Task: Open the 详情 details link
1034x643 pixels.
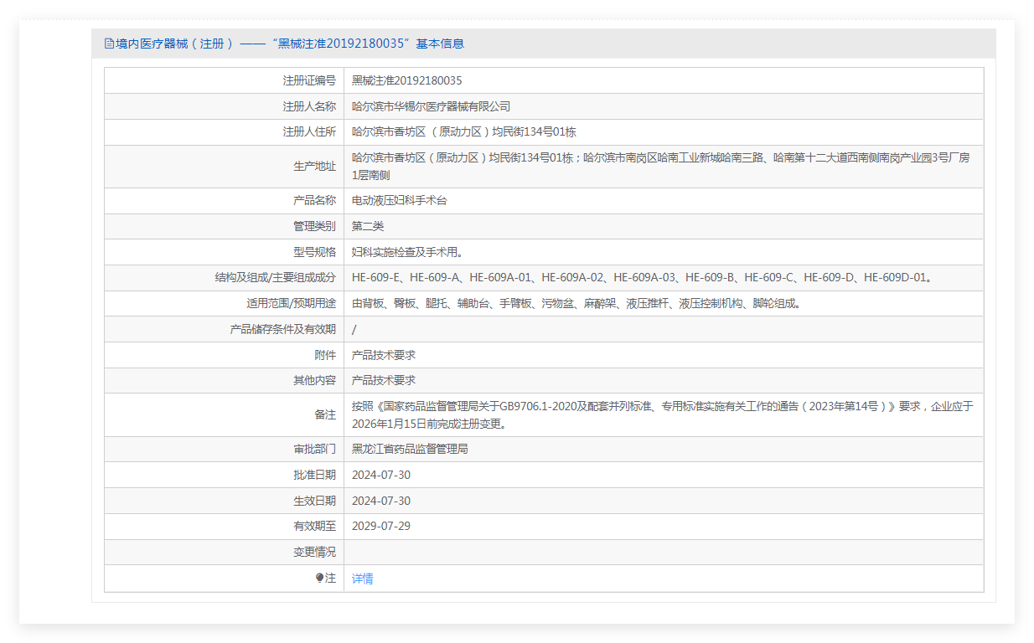Action: point(362,579)
